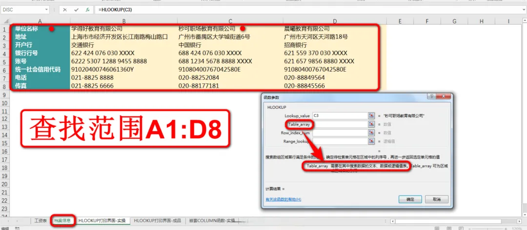Click the 单位名称 header cell

tap(40, 29)
